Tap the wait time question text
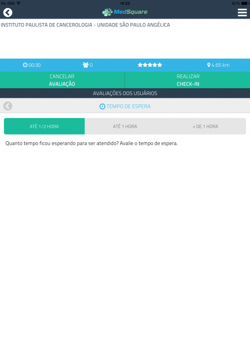 91,143
